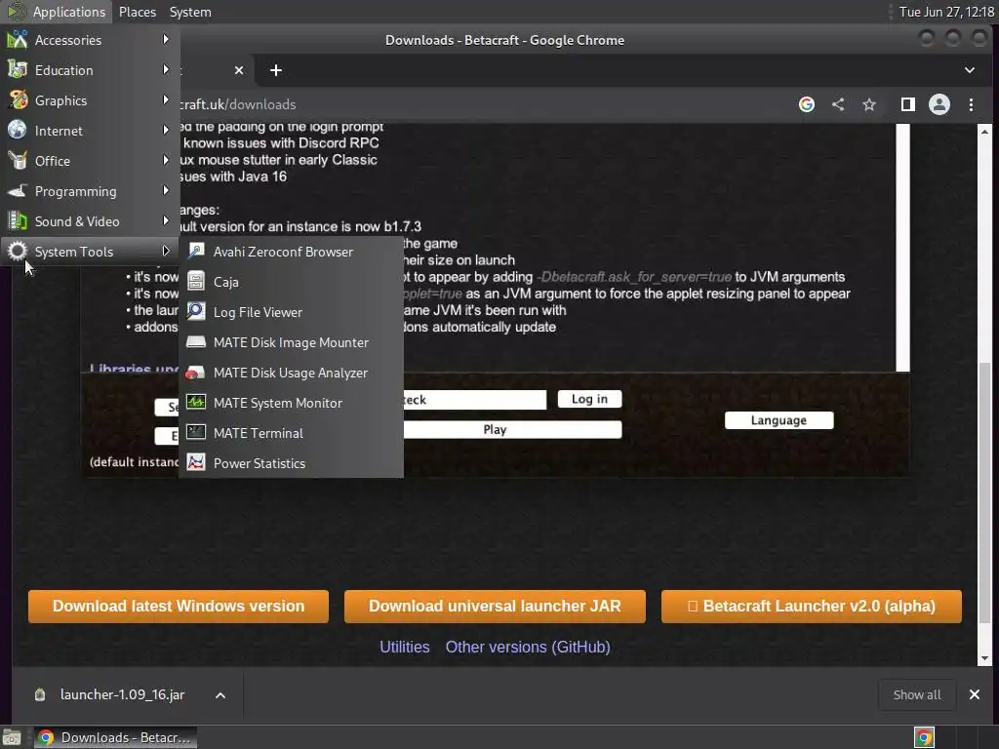Launch MATE Disk Usage Analyzer entry
This screenshot has height=749, width=999.
point(291,373)
